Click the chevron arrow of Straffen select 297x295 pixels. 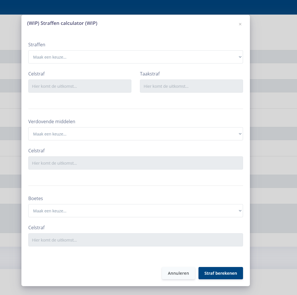click(x=240, y=57)
